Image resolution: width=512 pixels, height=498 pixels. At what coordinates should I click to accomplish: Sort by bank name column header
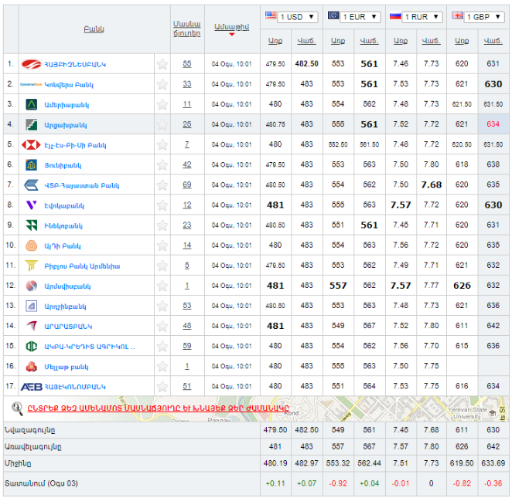94,29
